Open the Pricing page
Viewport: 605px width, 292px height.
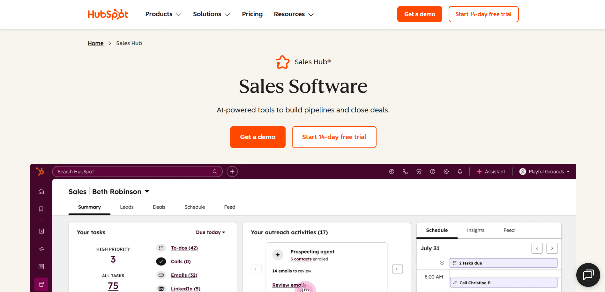tap(252, 14)
